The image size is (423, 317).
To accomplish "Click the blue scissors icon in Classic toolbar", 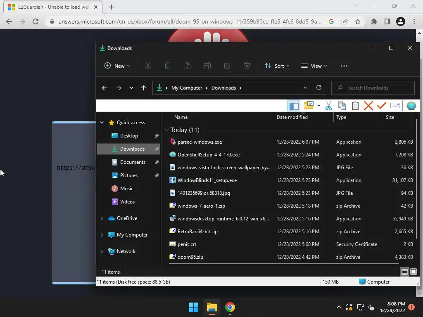I will (x=328, y=106).
